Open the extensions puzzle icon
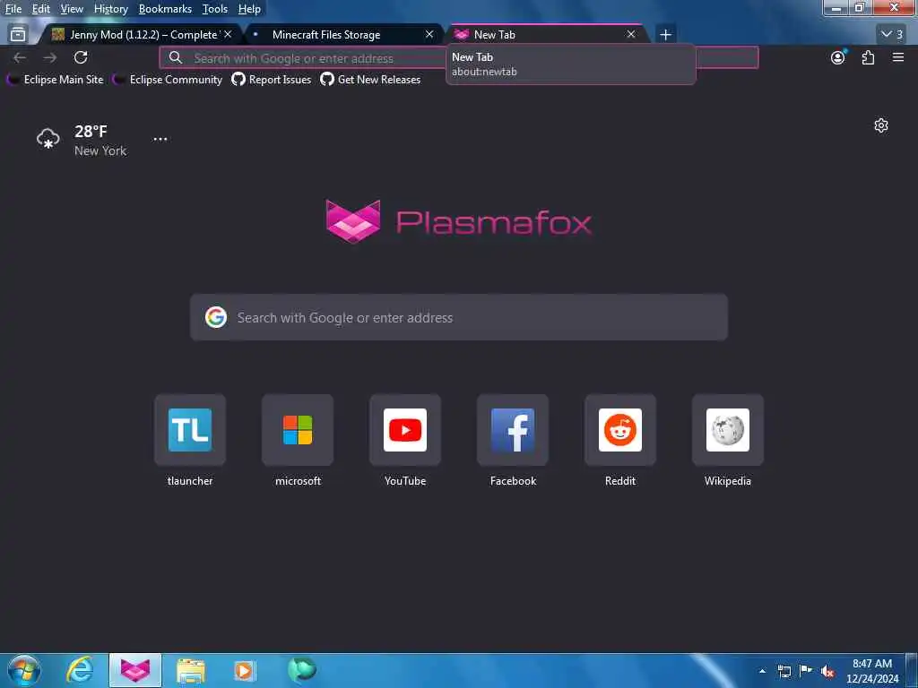Image resolution: width=918 pixels, height=688 pixels. pyautogui.click(x=868, y=57)
